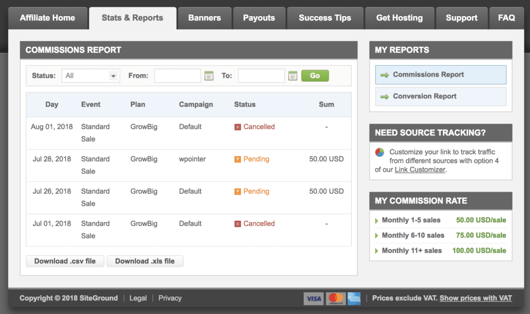Click the pie chart source tracking icon
Screen dimensions: 530x314
(379, 152)
